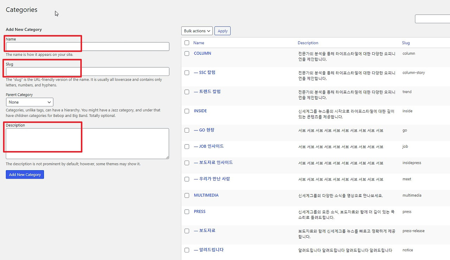Select the "trend" slug text
The height and width of the screenshot is (260, 450).
coord(407,92)
